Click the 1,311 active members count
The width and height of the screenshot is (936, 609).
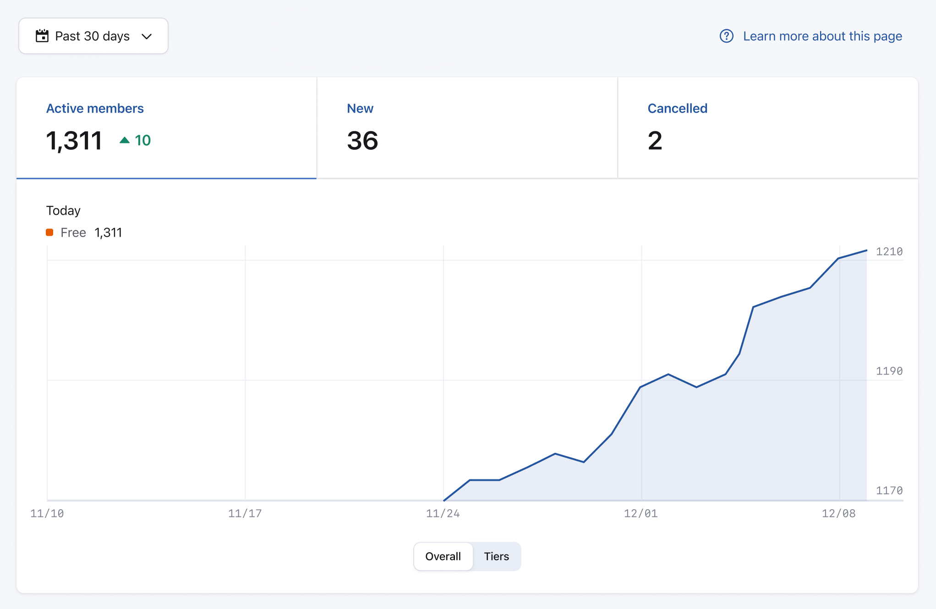point(74,140)
